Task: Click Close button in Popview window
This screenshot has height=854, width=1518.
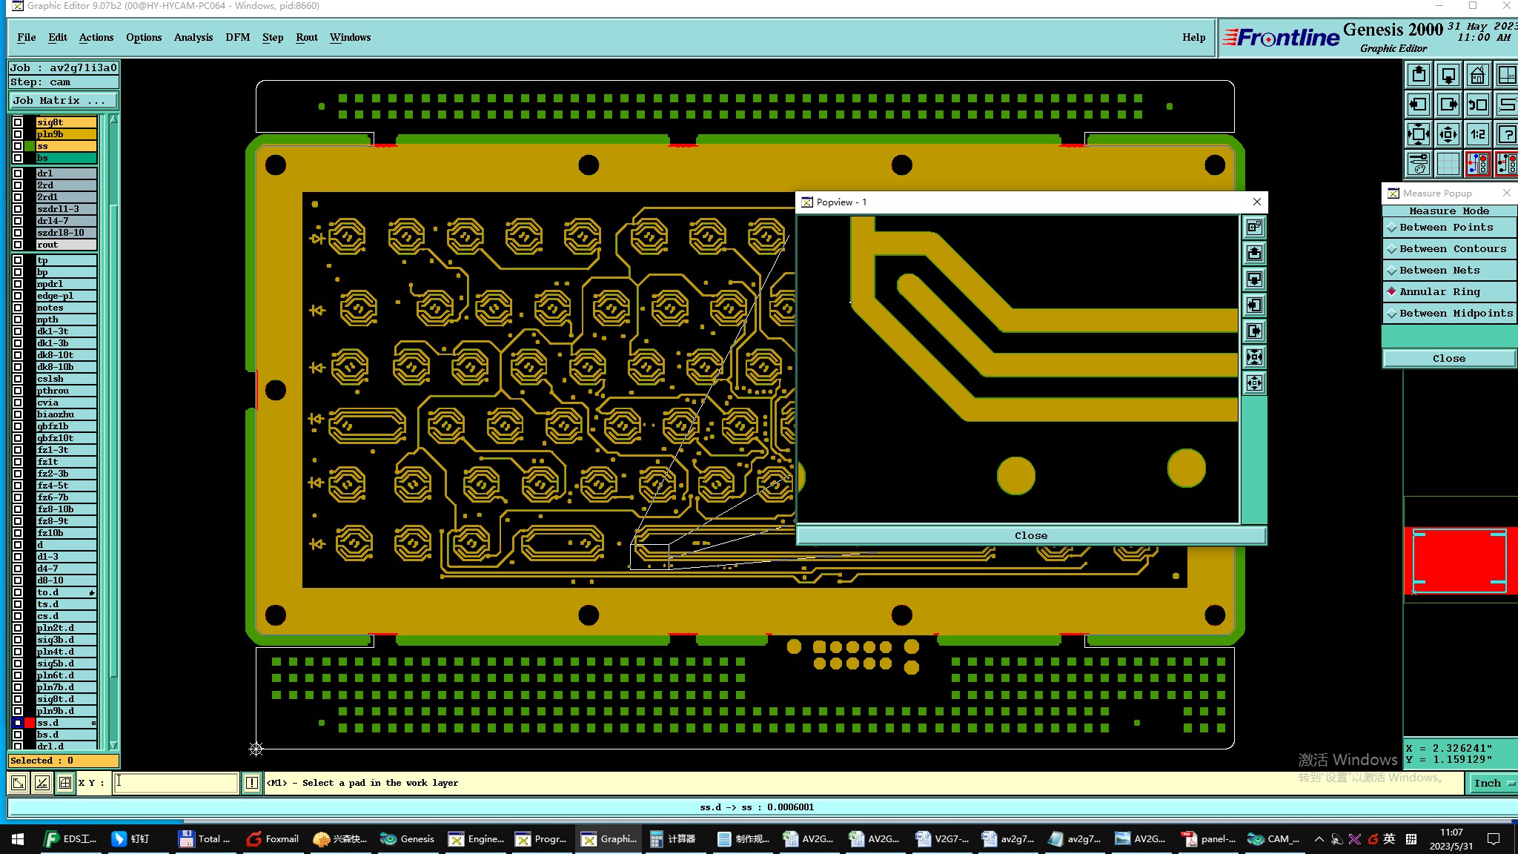Action: click(x=1031, y=535)
